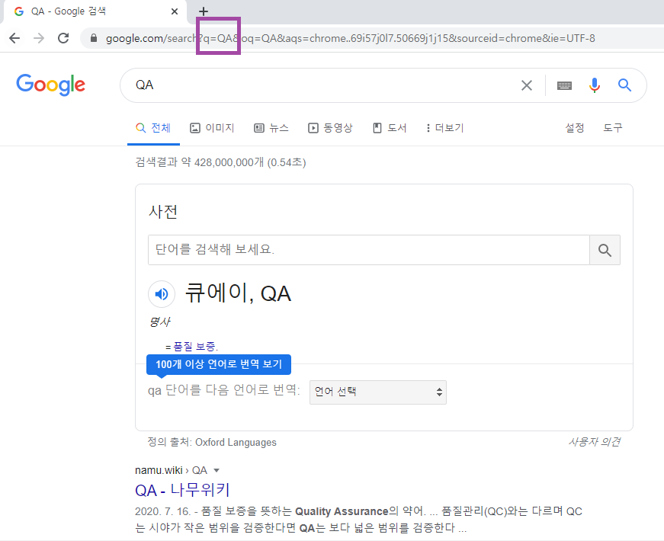Click the Google logo

click(x=51, y=85)
